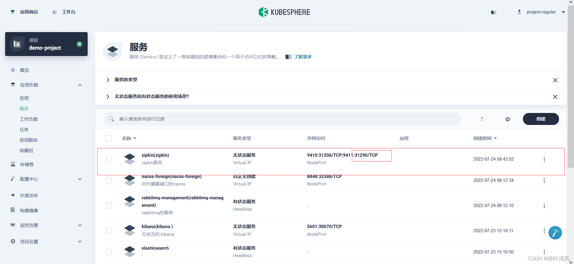This screenshot has width=574, height=264.
Task: Click the scrollbar down arrow
Action: click(x=571, y=262)
